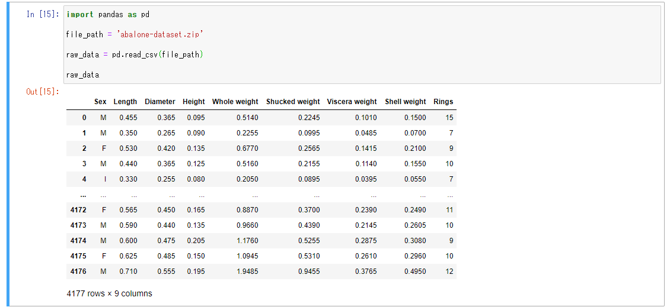Click the Rings value 15
The height and width of the screenshot is (307, 670).
click(449, 118)
